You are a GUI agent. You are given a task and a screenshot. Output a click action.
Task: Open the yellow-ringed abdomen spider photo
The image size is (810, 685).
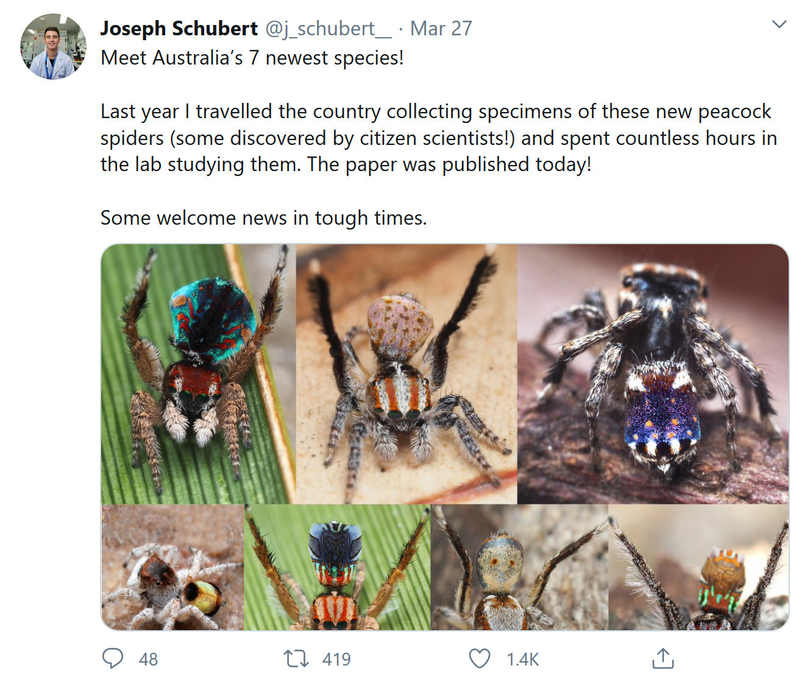click(x=172, y=567)
